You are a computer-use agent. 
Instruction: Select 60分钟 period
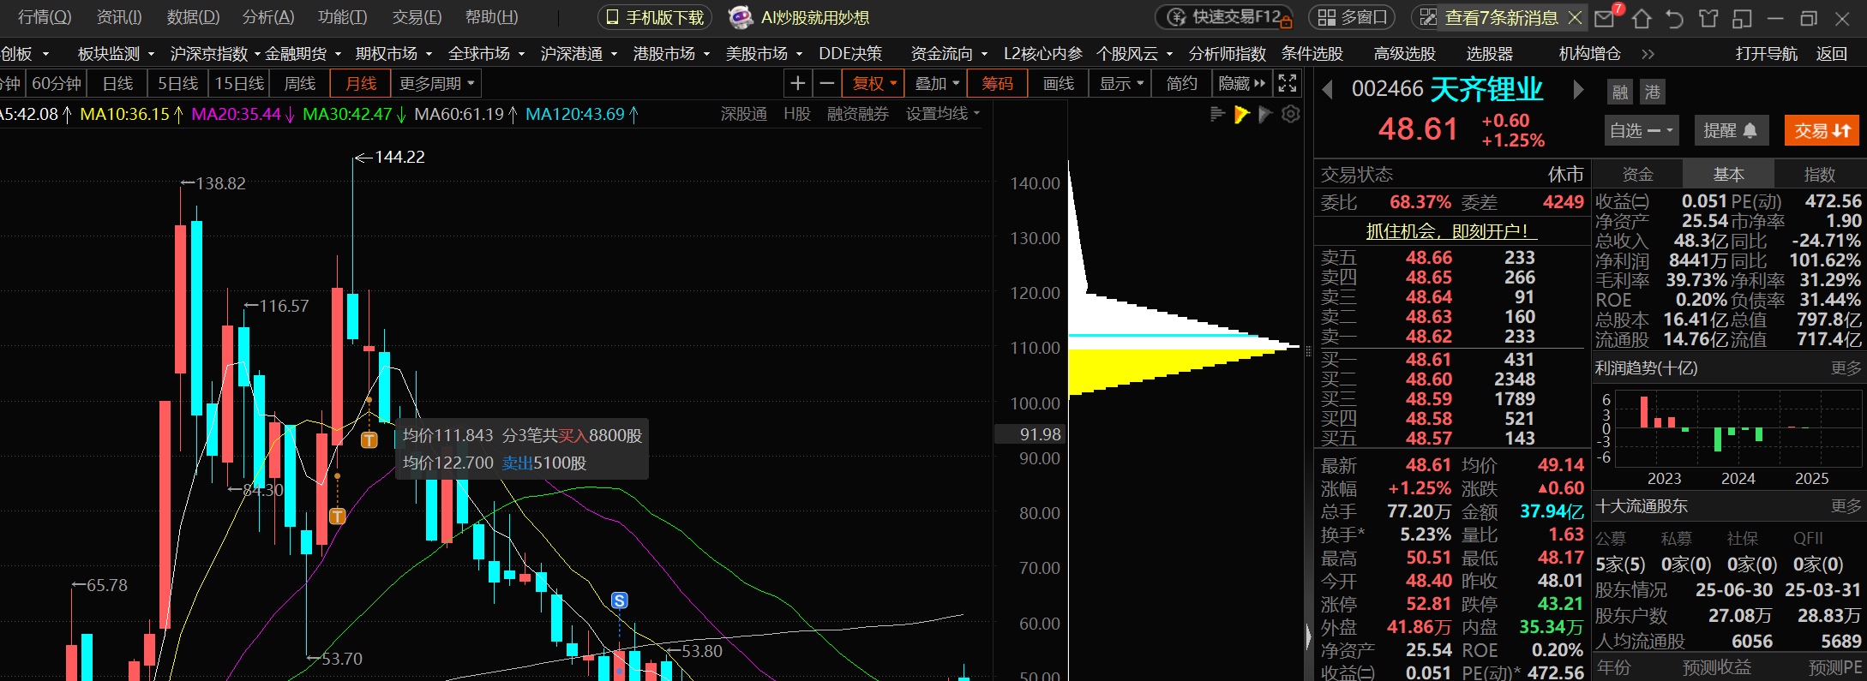tap(57, 84)
